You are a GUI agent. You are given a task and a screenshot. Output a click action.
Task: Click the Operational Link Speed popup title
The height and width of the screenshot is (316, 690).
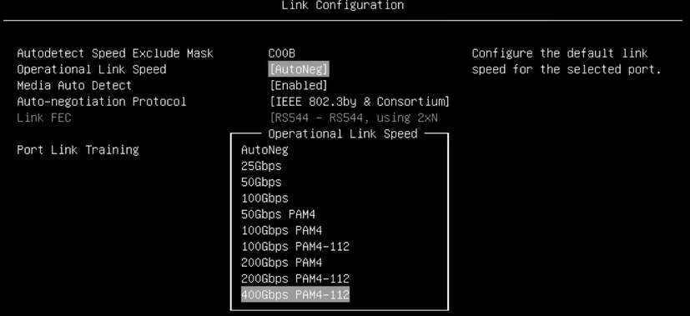click(343, 133)
